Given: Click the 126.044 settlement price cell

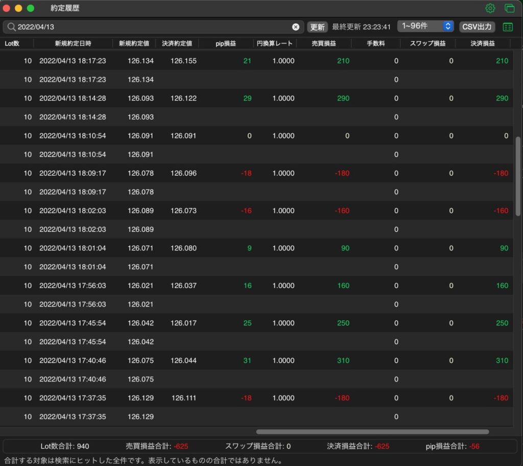Looking at the screenshot, I should coord(183,361).
